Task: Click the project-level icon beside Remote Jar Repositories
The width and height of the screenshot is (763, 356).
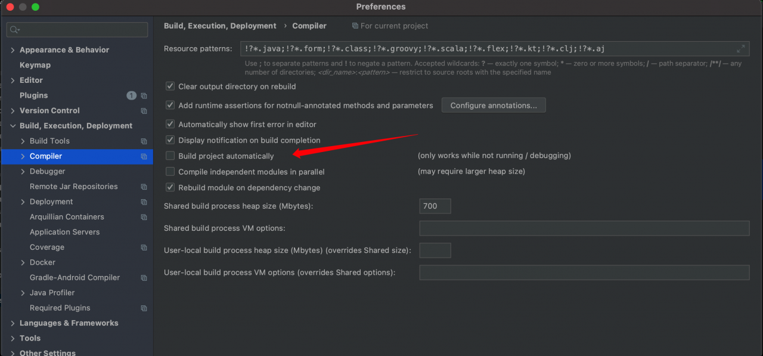Action: [144, 187]
